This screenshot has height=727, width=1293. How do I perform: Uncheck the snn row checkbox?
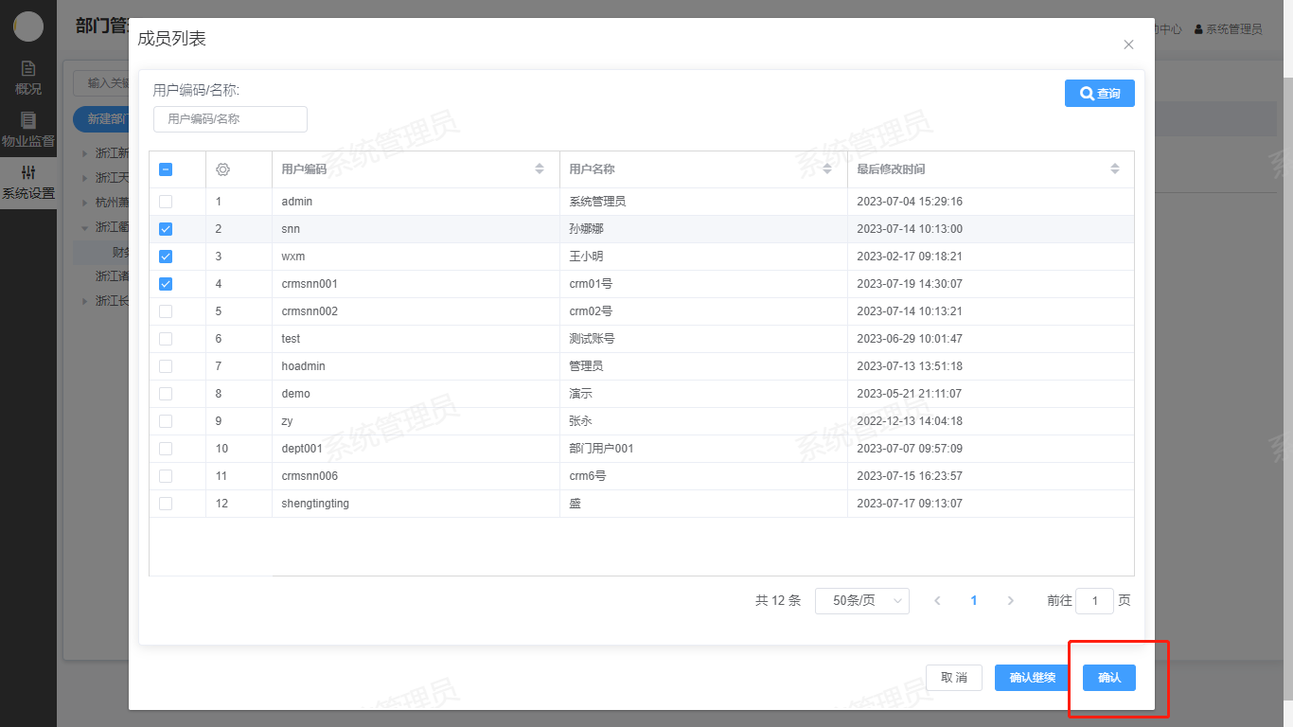pos(166,229)
